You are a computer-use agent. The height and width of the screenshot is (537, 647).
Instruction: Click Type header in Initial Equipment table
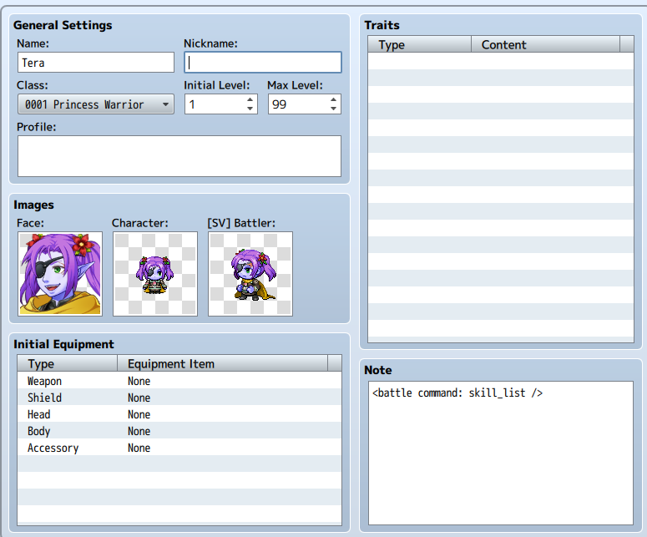tap(68, 363)
